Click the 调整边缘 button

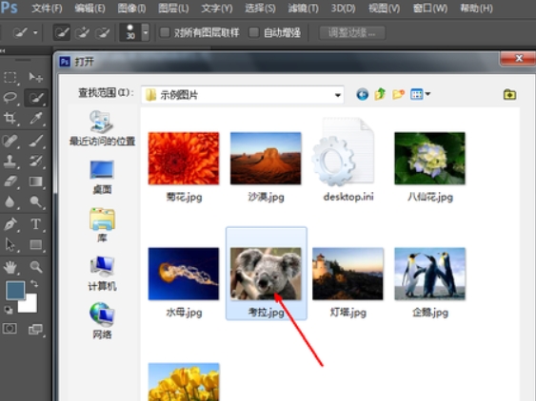[x=352, y=32]
